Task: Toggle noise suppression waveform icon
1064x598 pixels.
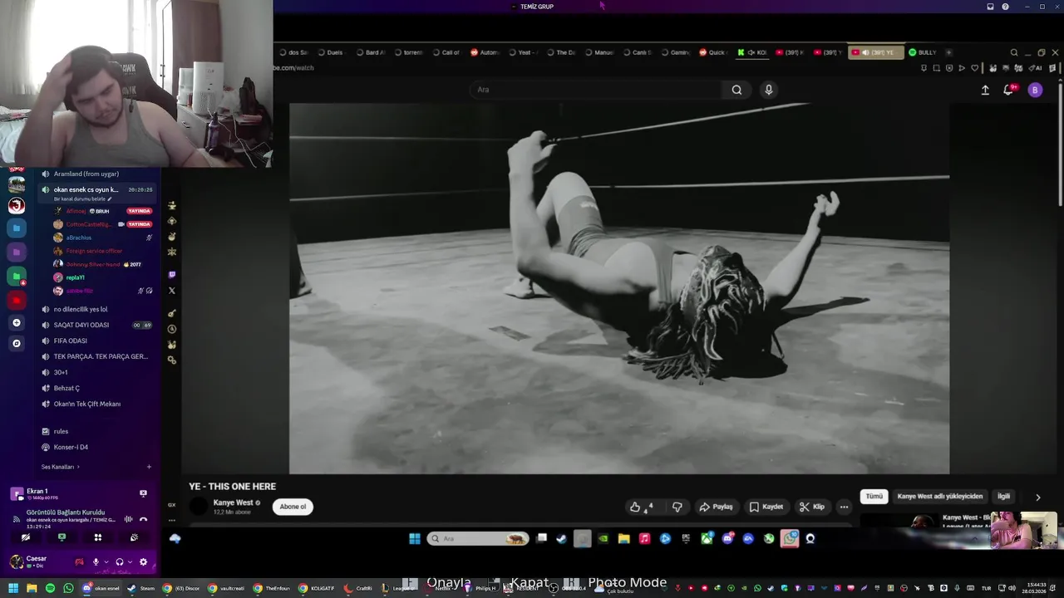Action: point(128,519)
